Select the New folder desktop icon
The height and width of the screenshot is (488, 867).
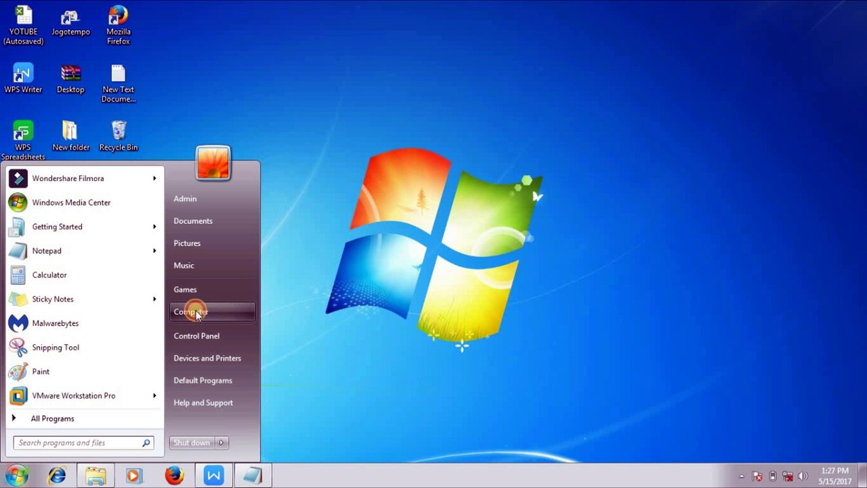click(x=70, y=136)
